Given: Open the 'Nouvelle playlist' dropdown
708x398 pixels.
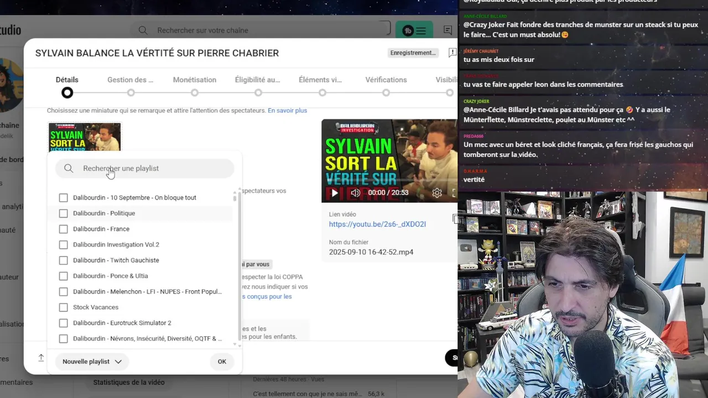Looking at the screenshot, I should [92, 362].
